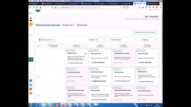Image resolution: width=191 pixels, height=107 pixels.
Task: Switch to the 'Романы на' browser tab
Action: 61,4
